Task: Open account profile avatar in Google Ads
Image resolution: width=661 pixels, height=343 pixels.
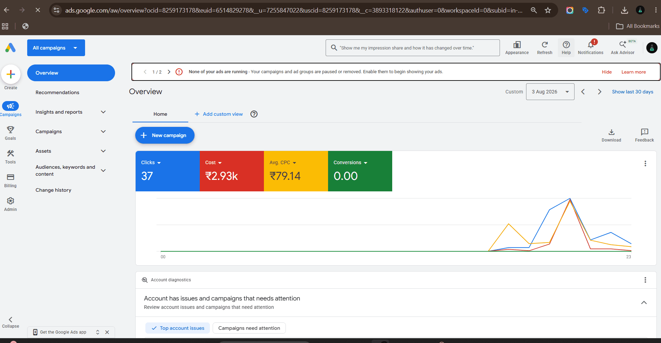Action: [x=652, y=48]
